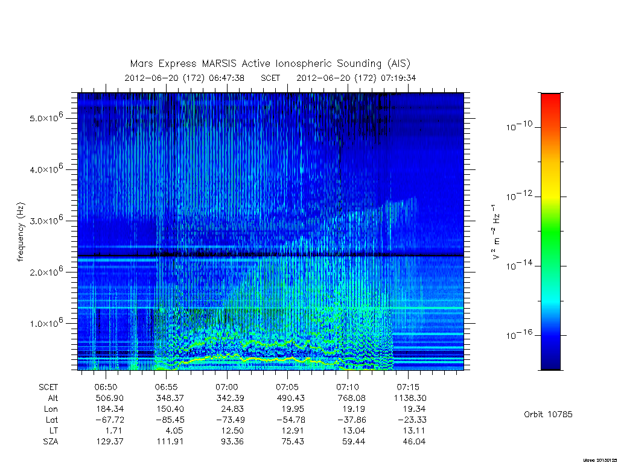Image resolution: width=618 pixels, height=463 pixels.
Task: Click local time value 12.50
Action: click(232, 430)
